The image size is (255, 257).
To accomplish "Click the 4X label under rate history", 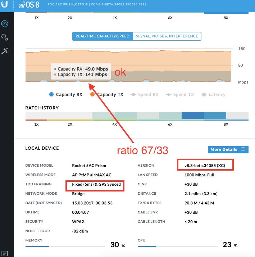I will point(114,125).
